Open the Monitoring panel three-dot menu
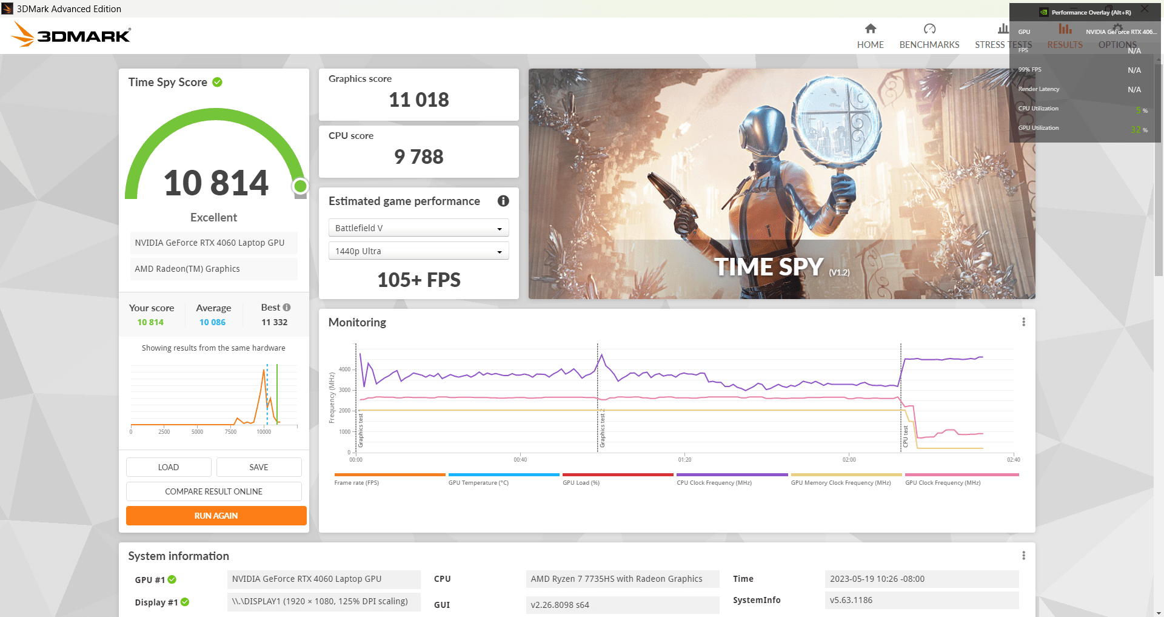This screenshot has width=1164, height=617. coord(1023,322)
